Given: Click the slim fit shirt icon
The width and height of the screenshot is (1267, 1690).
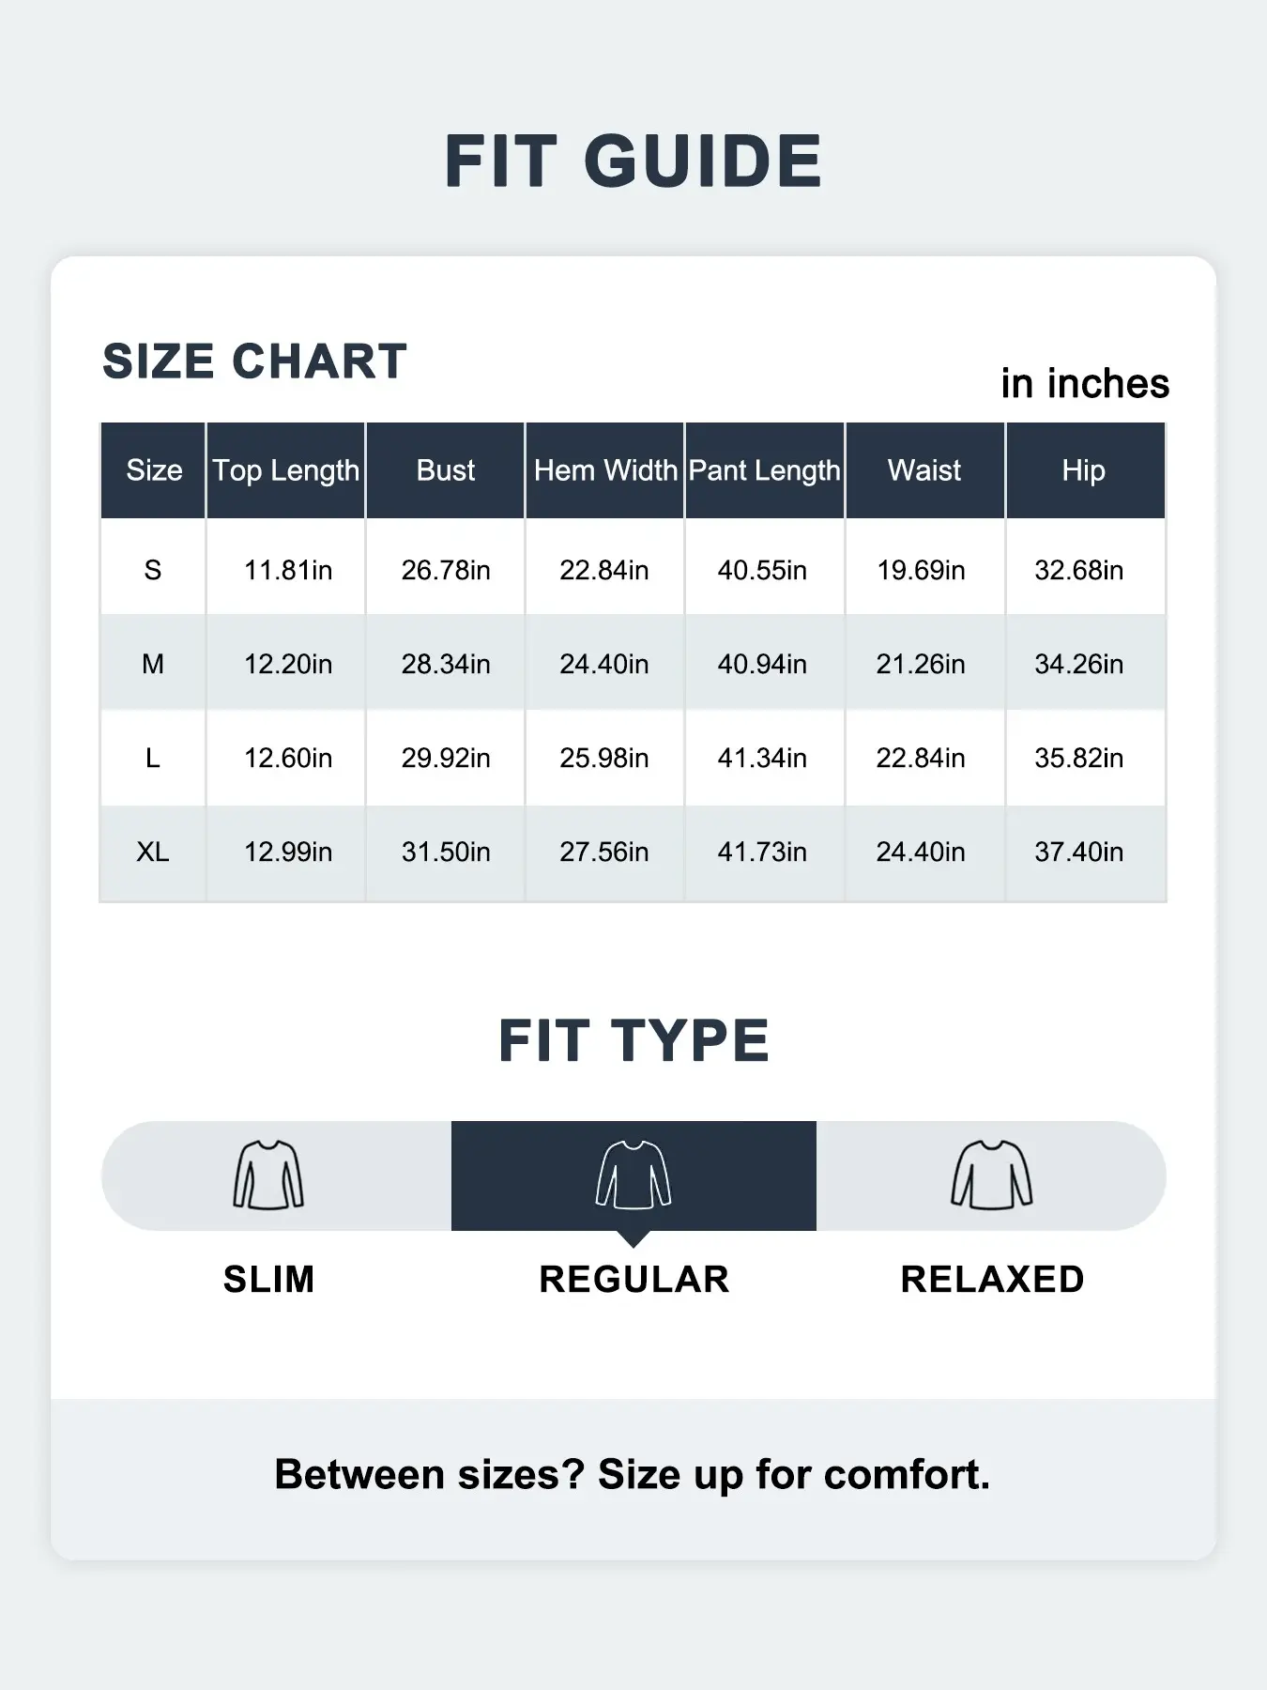Looking at the screenshot, I should pyautogui.click(x=268, y=1175).
